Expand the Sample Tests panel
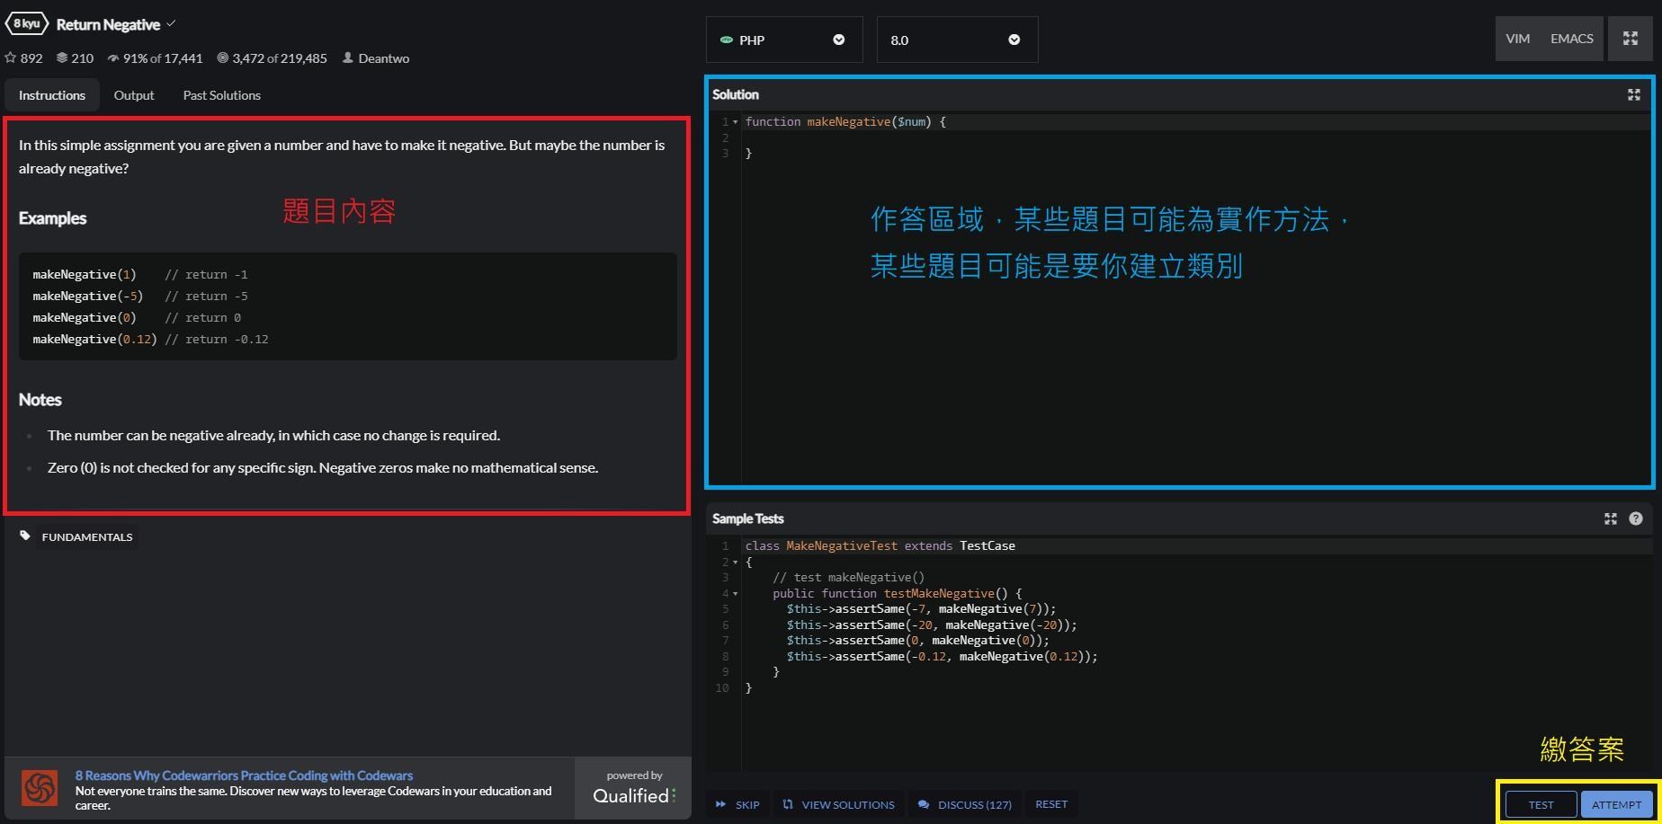The height and width of the screenshot is (824, 1662). pos(1610,518)
